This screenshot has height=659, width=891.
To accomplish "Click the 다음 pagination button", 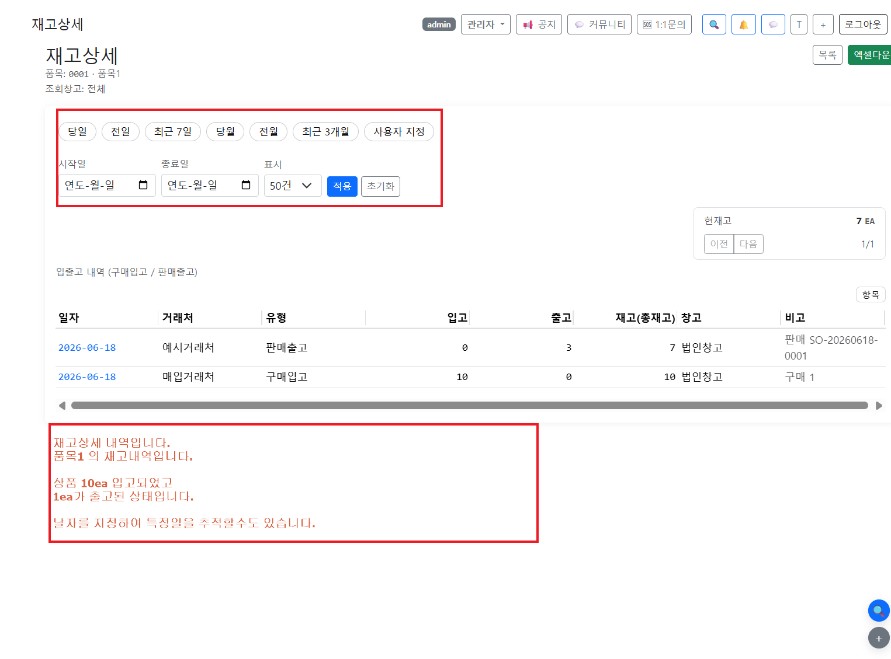I will pyautogui.click(x=748, y=244).
